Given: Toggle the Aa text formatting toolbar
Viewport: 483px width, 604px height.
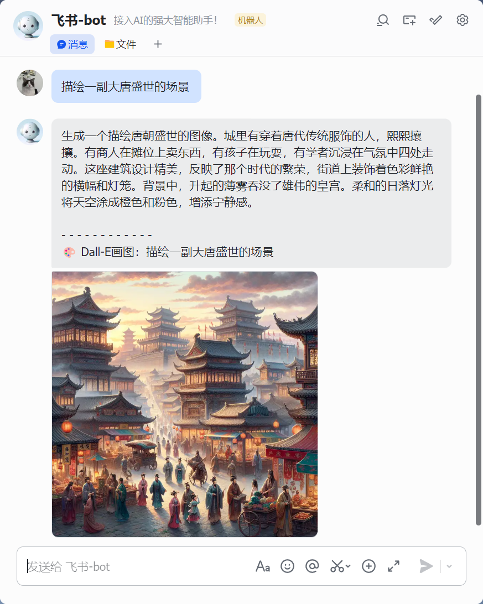Looking at the screenshot, I should click(263, 566).
